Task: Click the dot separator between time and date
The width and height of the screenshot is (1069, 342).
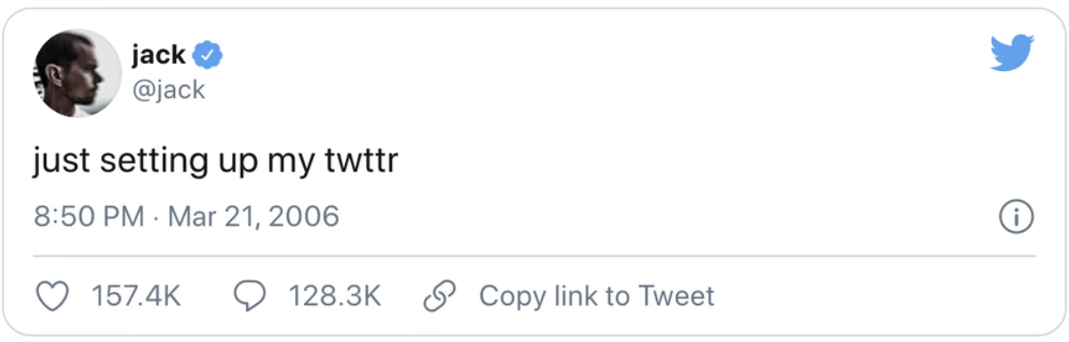Action: (x=156, y=218)
